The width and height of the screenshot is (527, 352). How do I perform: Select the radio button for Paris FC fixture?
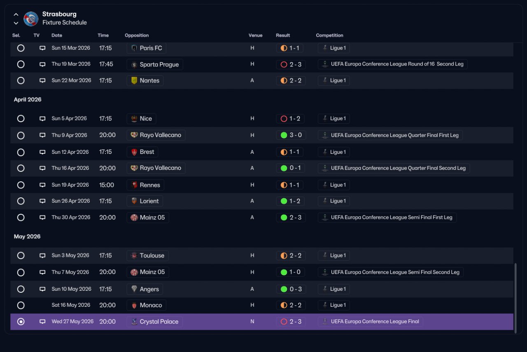tap(21, 48)
